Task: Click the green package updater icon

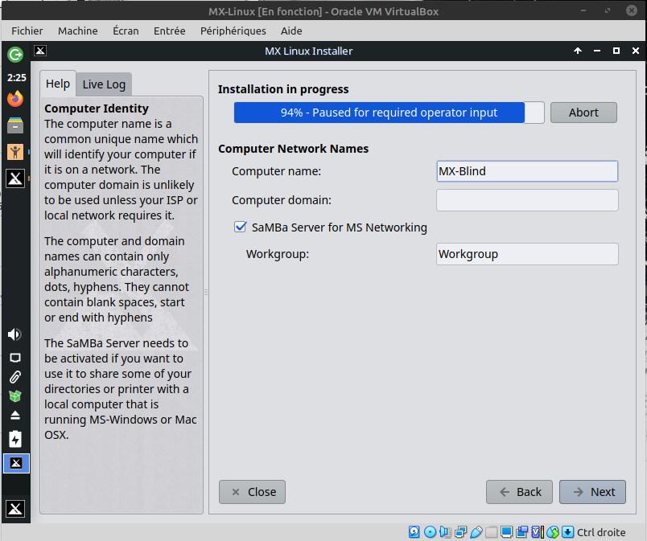Action: [x=15, y=396]
